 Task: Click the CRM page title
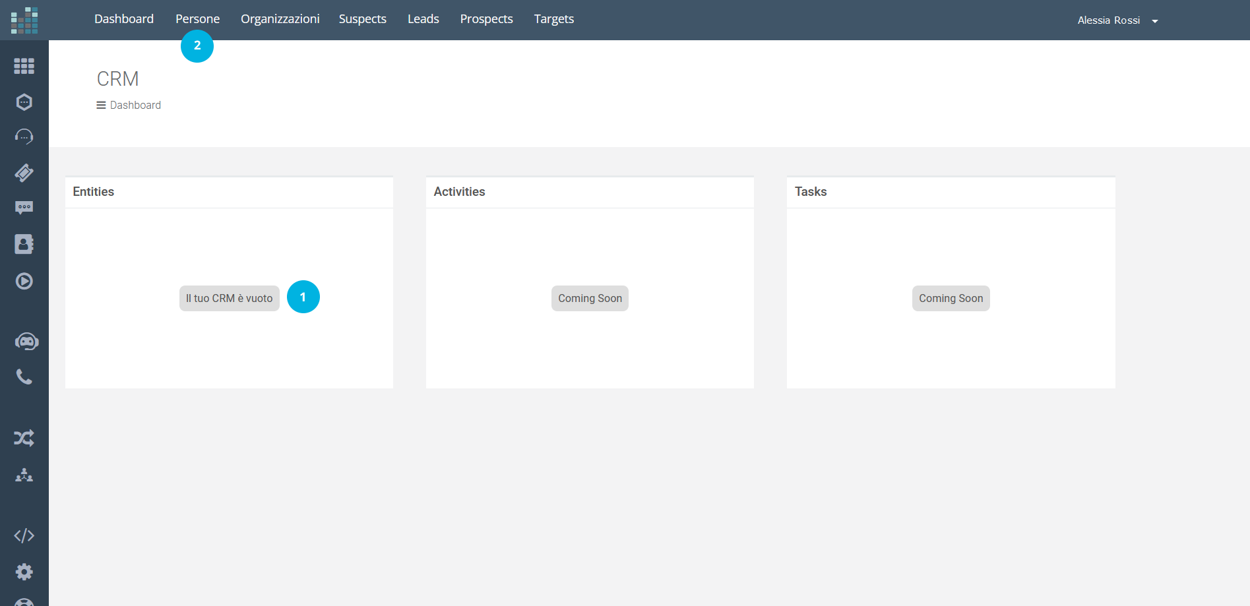tap(118, 79)
